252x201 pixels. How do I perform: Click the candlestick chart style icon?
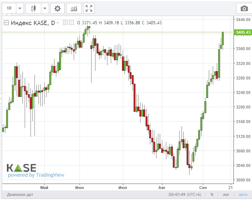33,8
